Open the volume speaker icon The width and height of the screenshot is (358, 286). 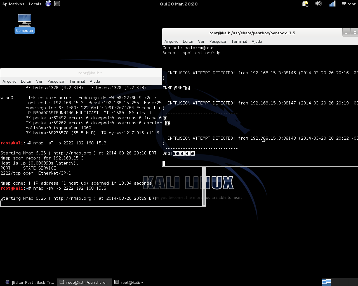tap(318, 4)
